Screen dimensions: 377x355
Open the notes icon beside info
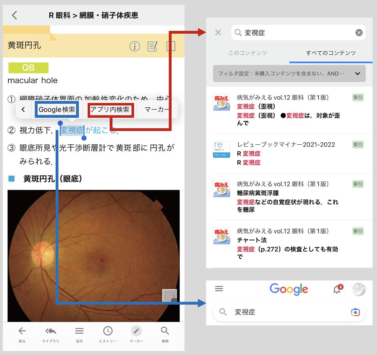point(152,46)
